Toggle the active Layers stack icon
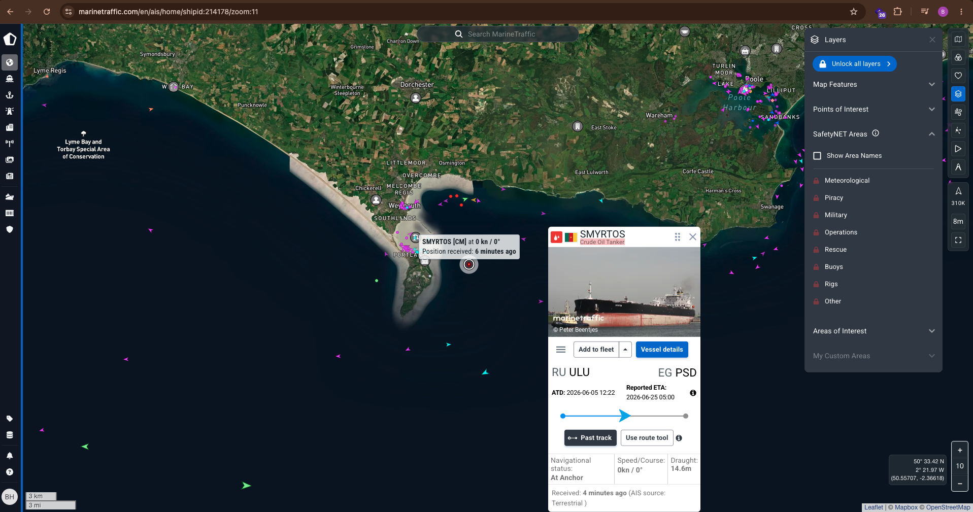The height and width of the screenshot is (512, 973). pyautogui.click(x=958, y=94)
